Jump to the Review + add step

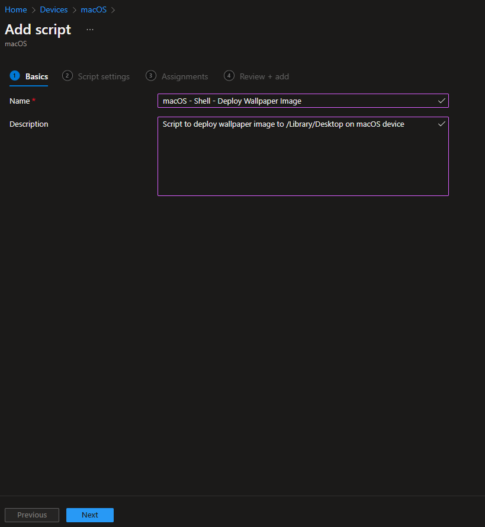(x=256, y=76)
